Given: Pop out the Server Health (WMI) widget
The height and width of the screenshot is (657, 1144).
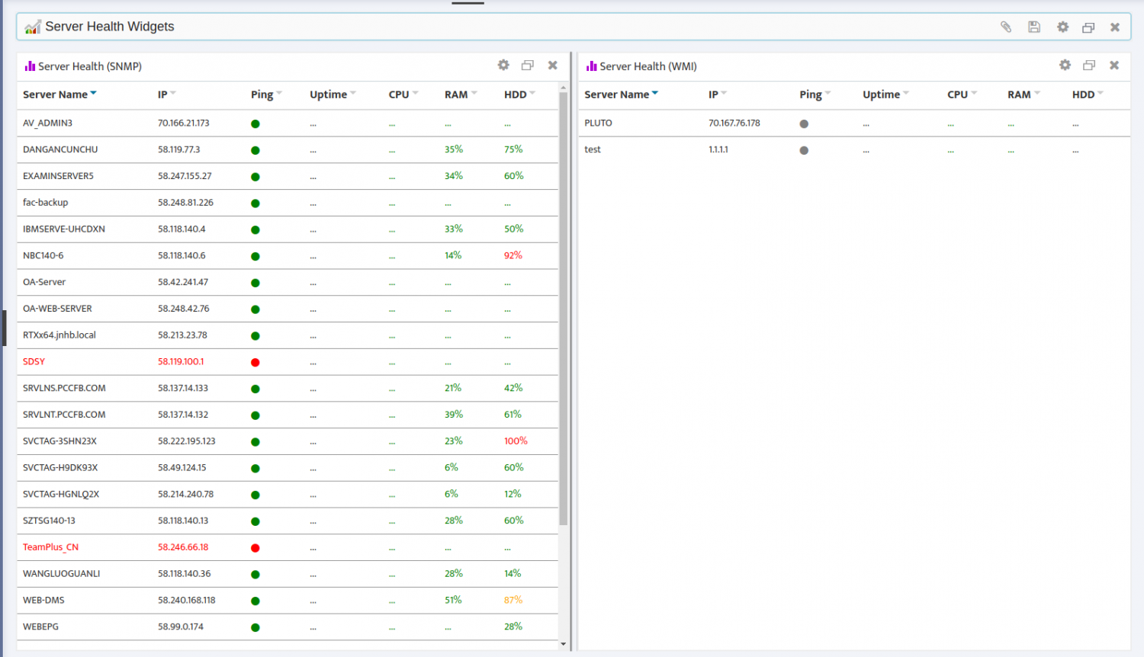Looking at the screenshot, I should coord(1088,66).
